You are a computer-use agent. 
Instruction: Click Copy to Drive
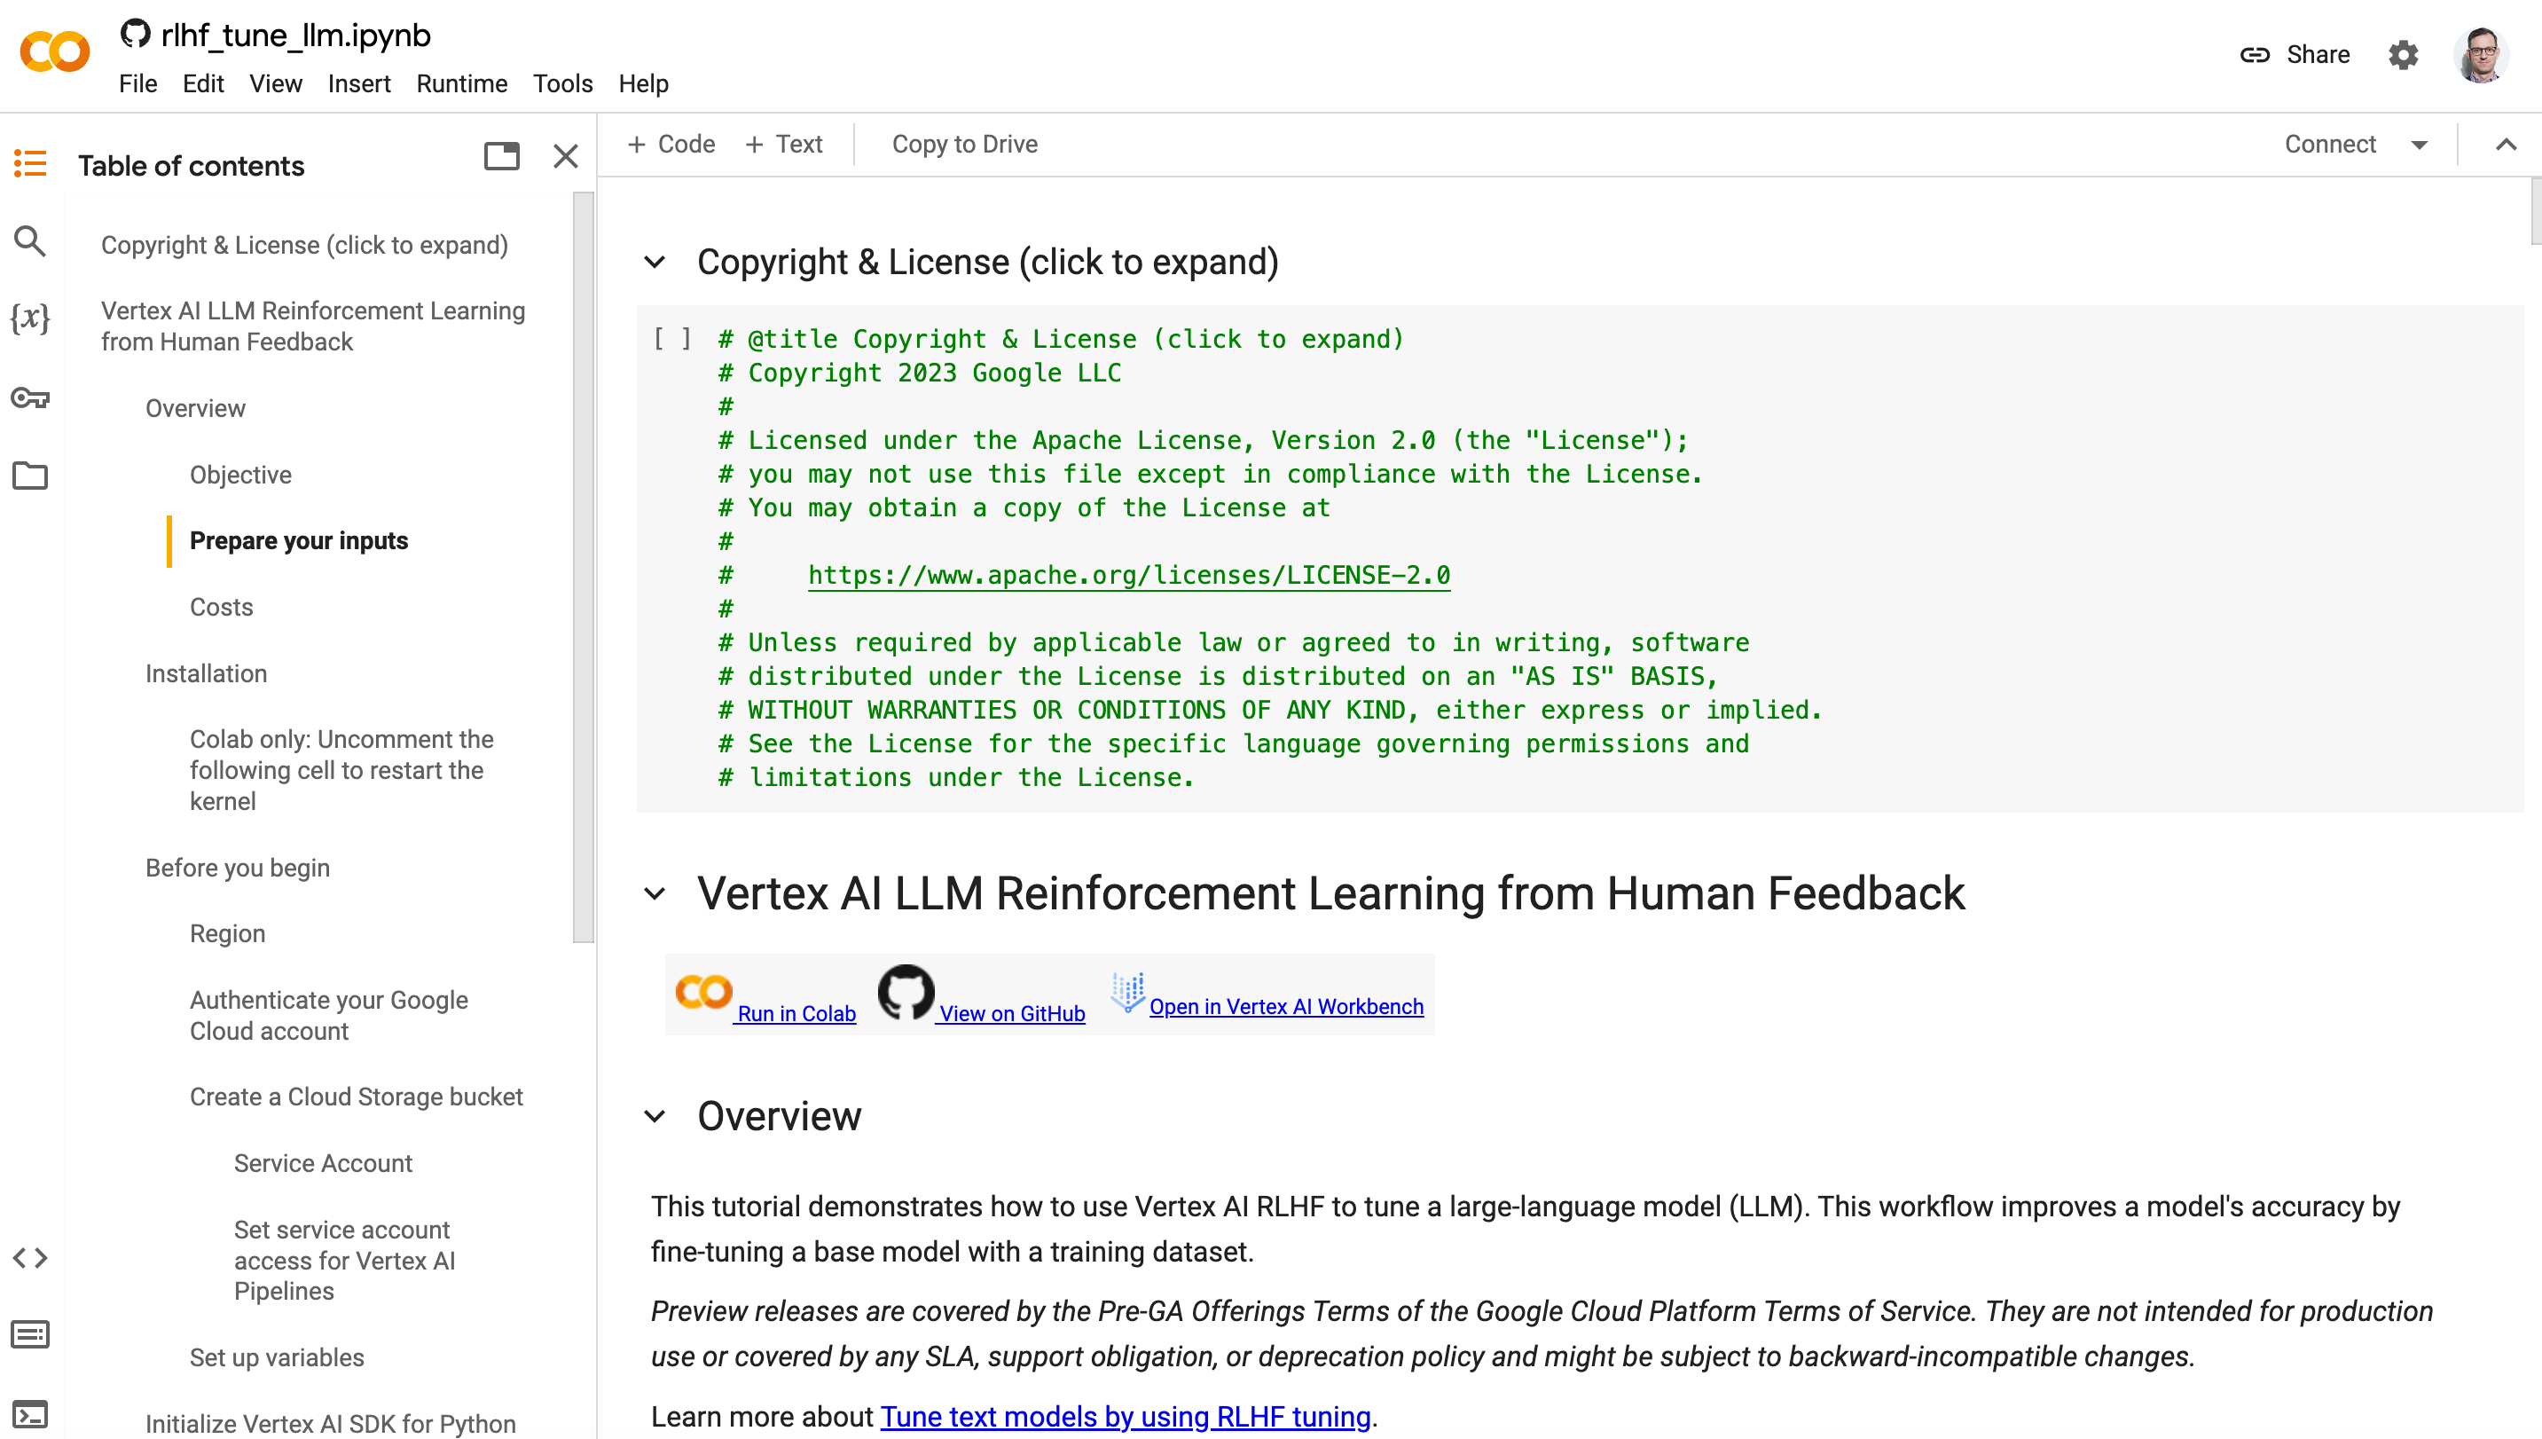click(964, 145)
